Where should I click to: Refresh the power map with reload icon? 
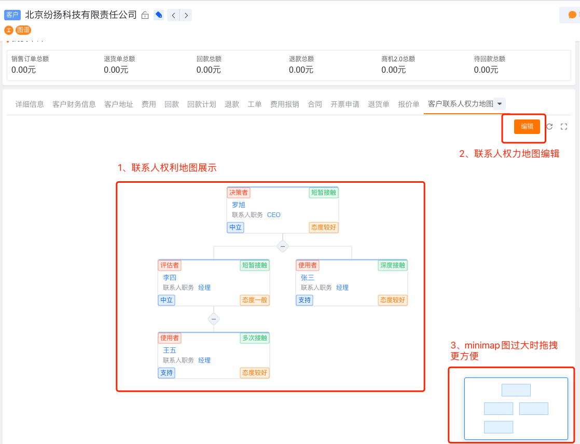click(550, 127)
